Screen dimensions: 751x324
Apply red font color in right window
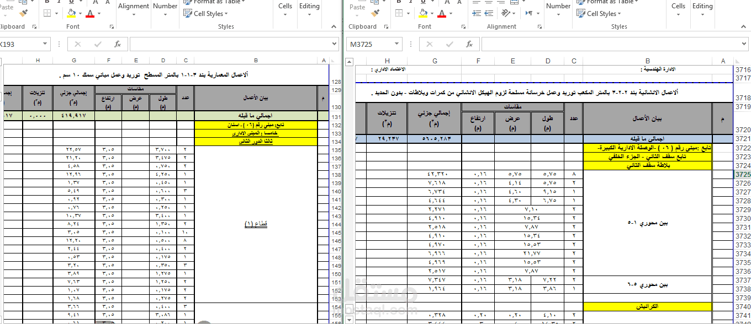pos(443,13)
